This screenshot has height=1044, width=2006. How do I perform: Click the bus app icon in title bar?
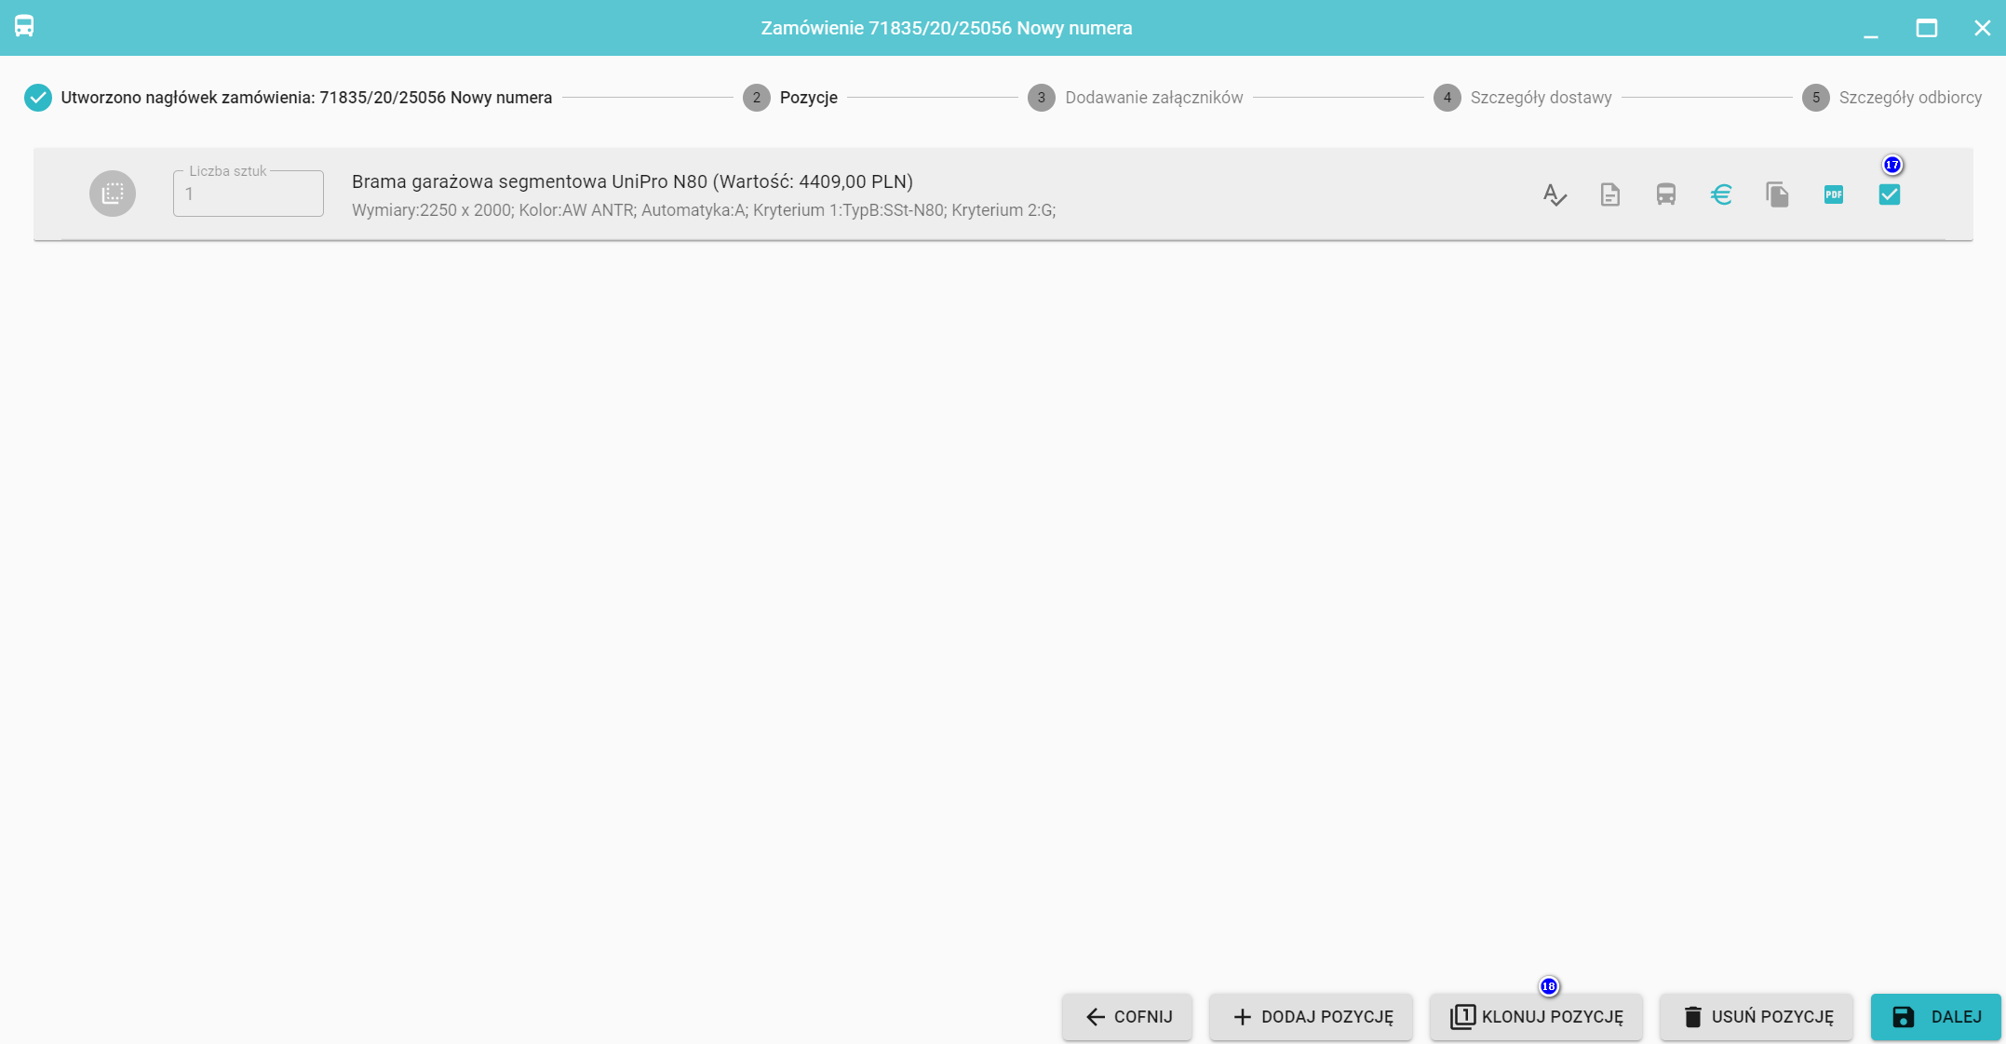[24, 26]
